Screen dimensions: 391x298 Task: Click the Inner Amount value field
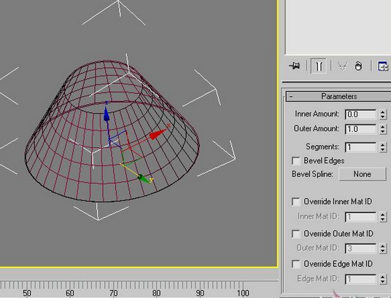tap(361, 114)
